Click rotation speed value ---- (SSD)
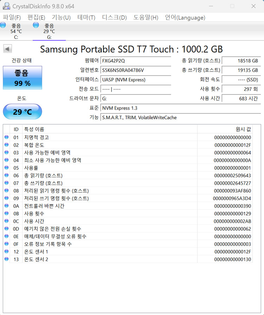The height and width of the screenshot is (315, 264). [x=241, y=80]
